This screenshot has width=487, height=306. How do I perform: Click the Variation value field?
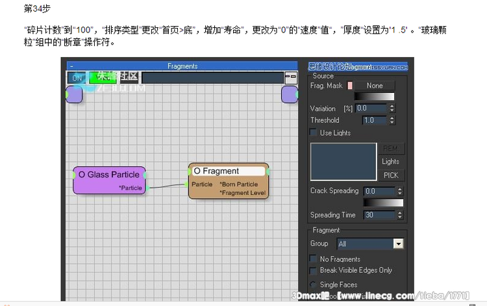click(x=371, y=108)
